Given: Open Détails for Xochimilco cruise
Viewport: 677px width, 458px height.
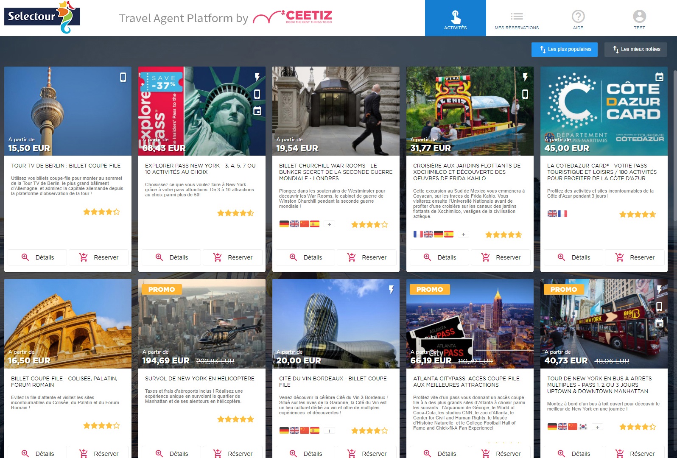Looking at the screenshot, I should [x=439, y=257].
